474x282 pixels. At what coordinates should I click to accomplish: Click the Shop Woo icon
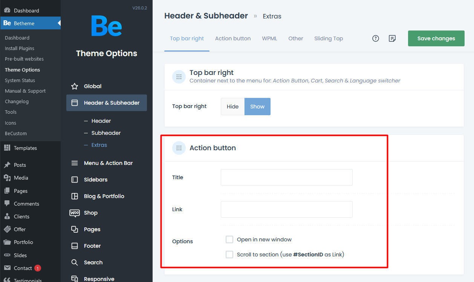click(75, 213)
